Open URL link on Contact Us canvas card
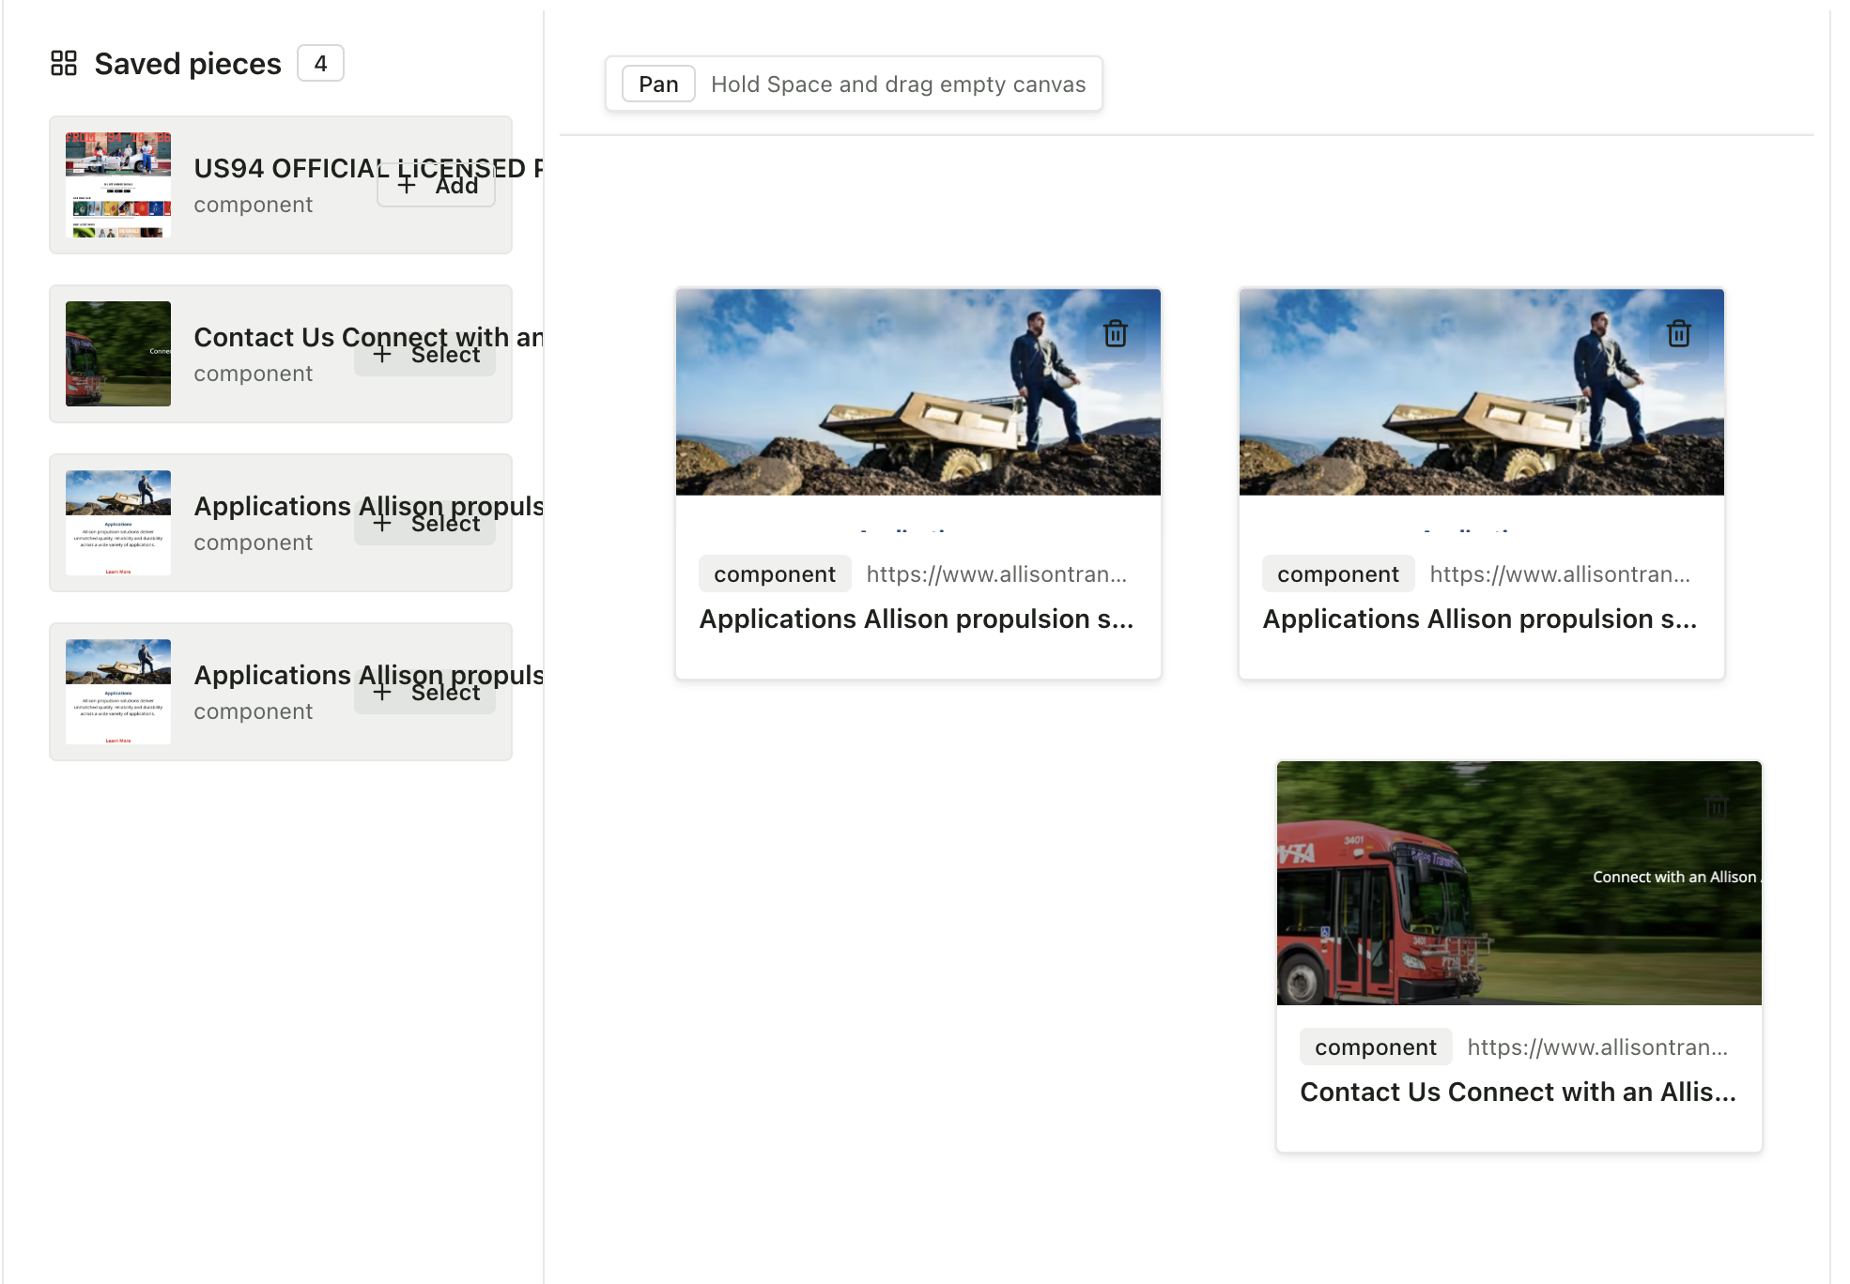Viewport: 1850px width, 1284px height. click(1597, 1047)
